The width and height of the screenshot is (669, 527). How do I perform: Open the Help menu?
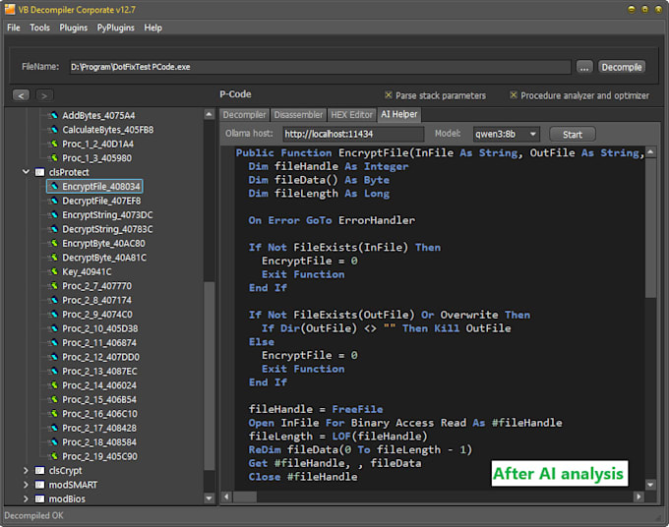pyautogui.click(x=152, y=28)
